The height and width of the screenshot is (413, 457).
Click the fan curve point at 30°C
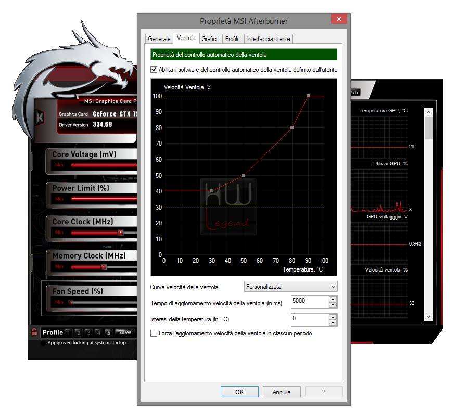(212, 191)
